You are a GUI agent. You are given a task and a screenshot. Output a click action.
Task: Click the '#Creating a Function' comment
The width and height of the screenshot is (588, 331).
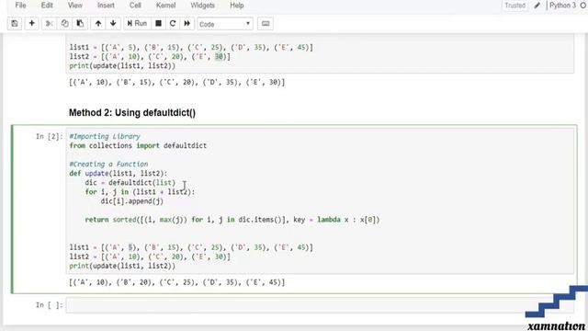(x=108, y=164)
